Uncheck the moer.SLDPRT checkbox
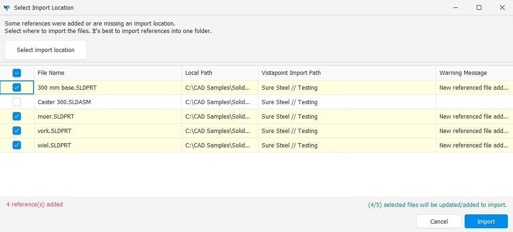Screen dimensions: 513x232 pos(17,116)
